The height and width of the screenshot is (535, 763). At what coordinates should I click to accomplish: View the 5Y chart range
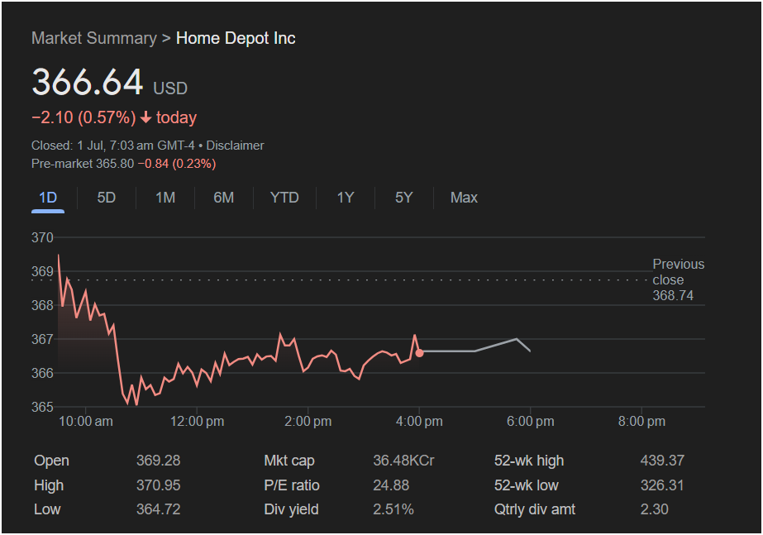(x=404, y=198)
